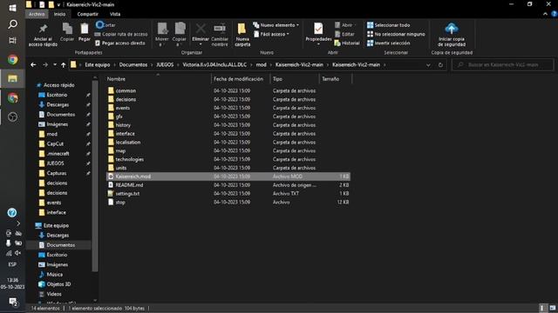Open the help question-mark icon

11,212
